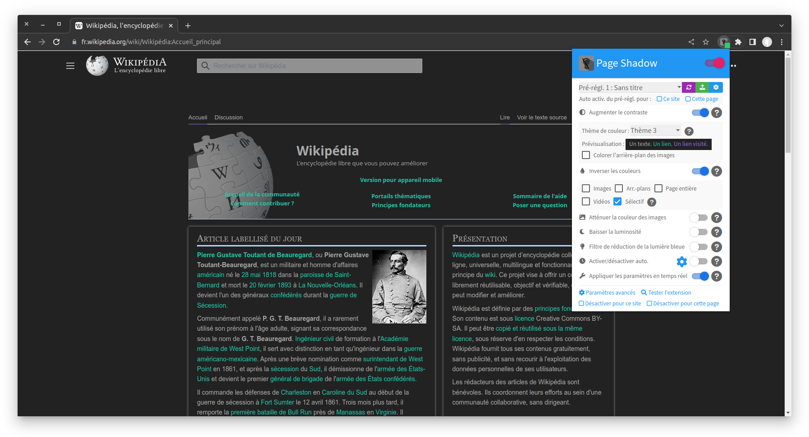
Task: Turn off real-time settings toggle
Action: coord(700,276)
